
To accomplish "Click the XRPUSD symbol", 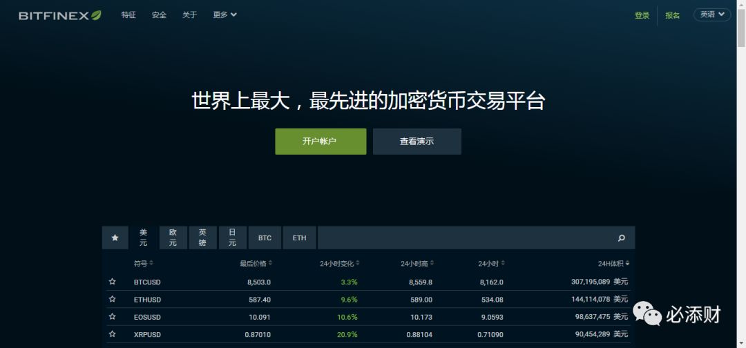I will tap(147, 335).
